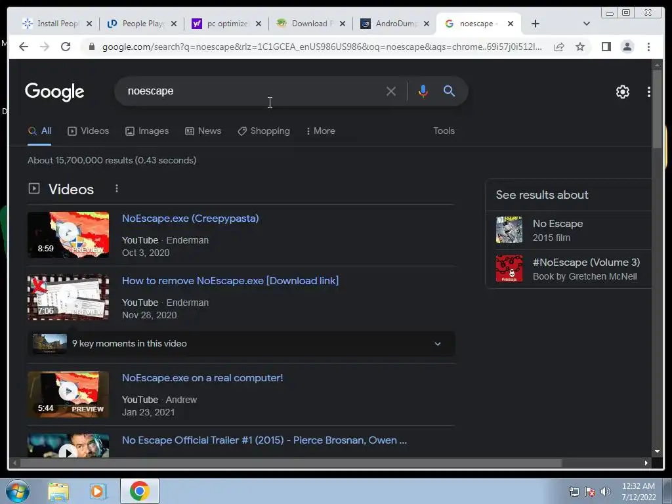The image size is (672, 504).
Task: Start voice search with the microphone
Action: (x=423, y=91)
